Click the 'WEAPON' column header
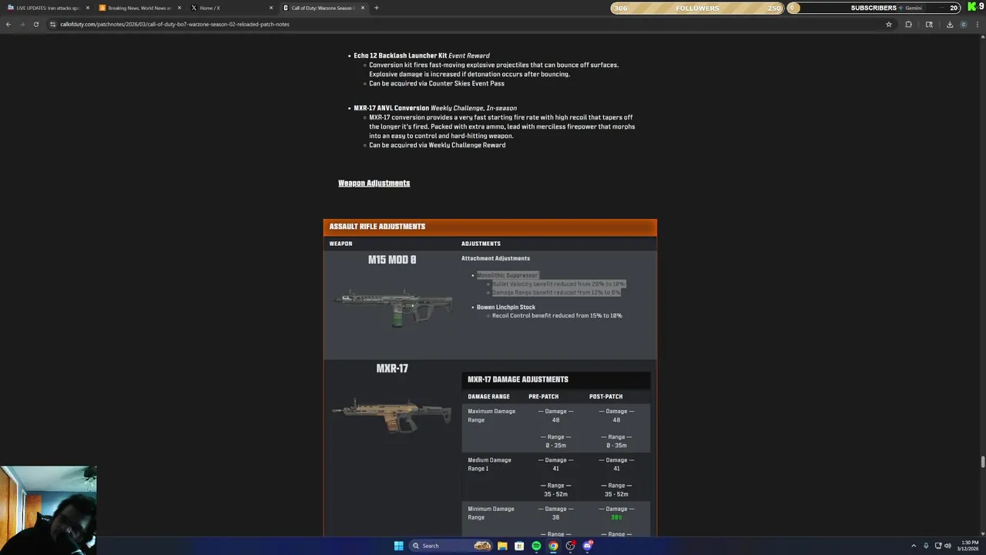The height and width of the screenshot is (555, 986). pyautogui.click(x=340, y=244)
